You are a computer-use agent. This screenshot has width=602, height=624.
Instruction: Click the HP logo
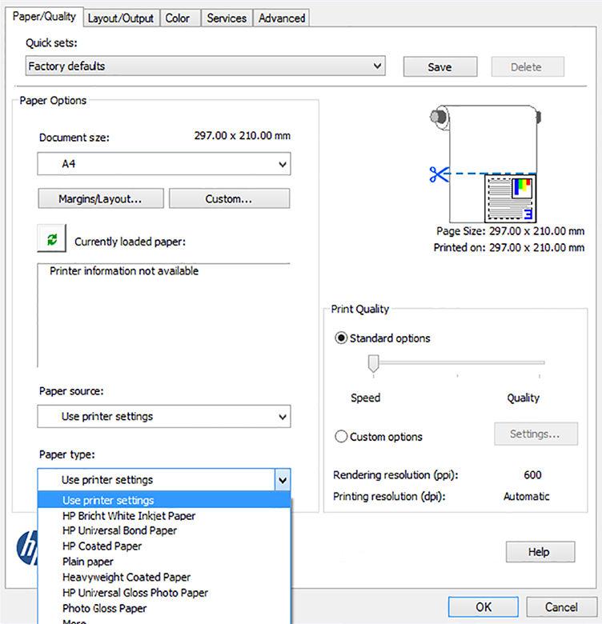[x=27, y=548]
